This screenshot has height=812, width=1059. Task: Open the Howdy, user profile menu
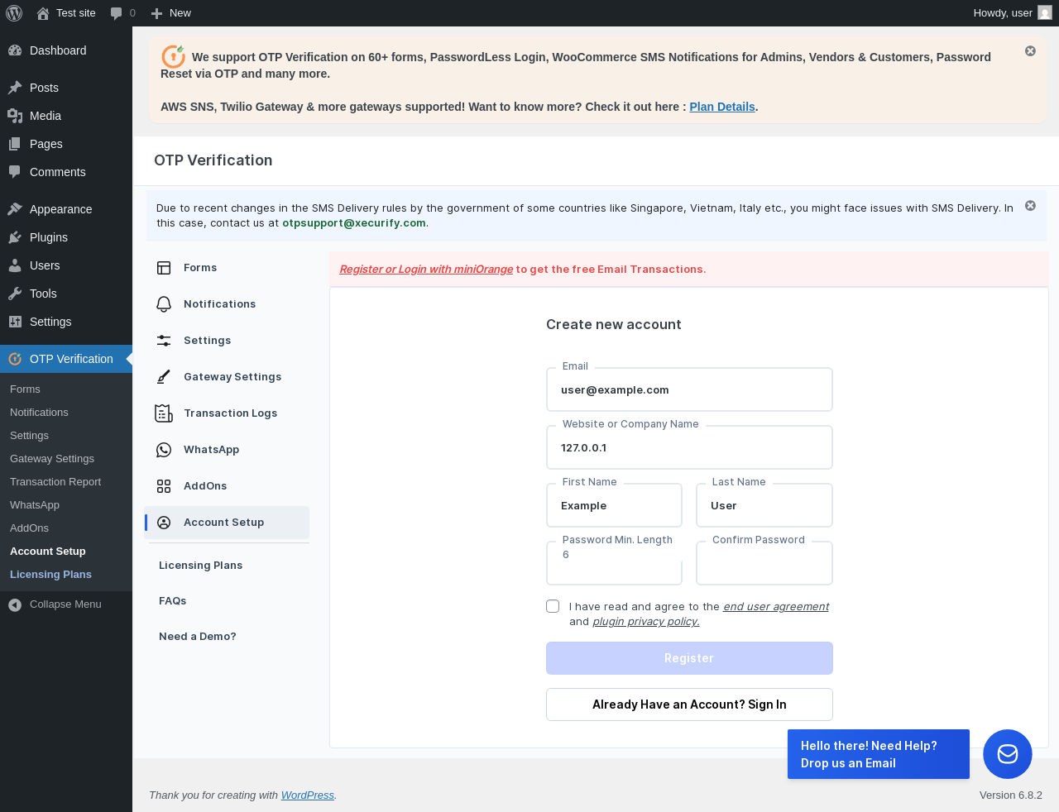[1003, 13]
